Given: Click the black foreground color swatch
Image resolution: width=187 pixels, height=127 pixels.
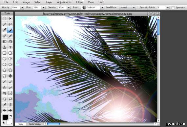Looking at the screenshot, I should click(5, 117).
